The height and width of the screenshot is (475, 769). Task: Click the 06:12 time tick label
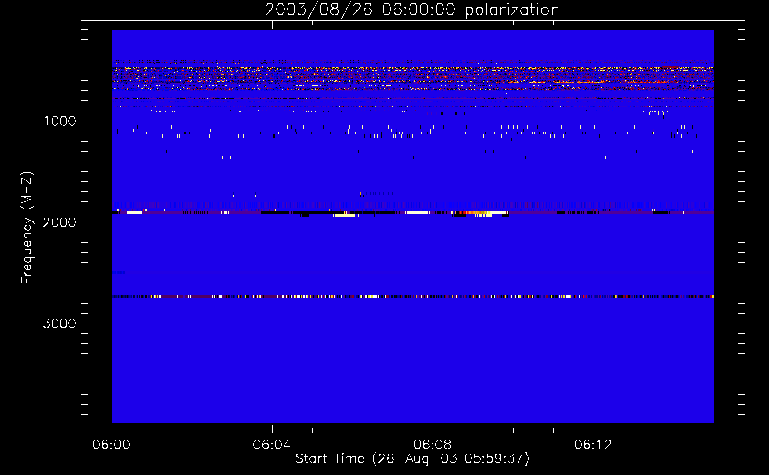coord(593,445)
